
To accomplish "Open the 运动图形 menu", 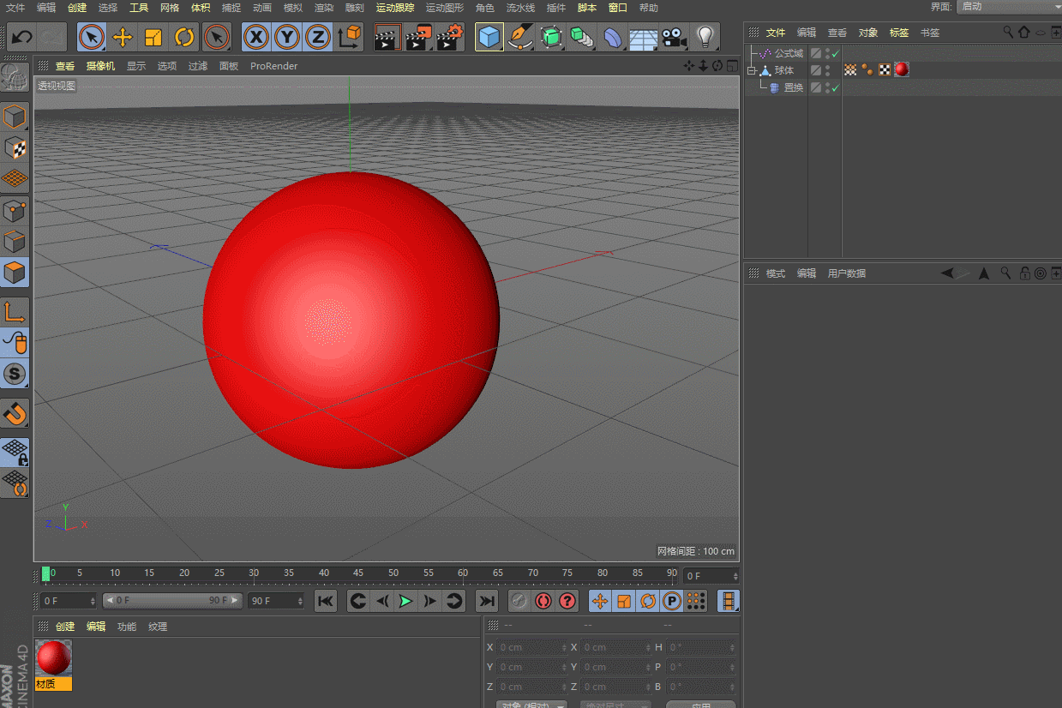I will coord(444,8).
